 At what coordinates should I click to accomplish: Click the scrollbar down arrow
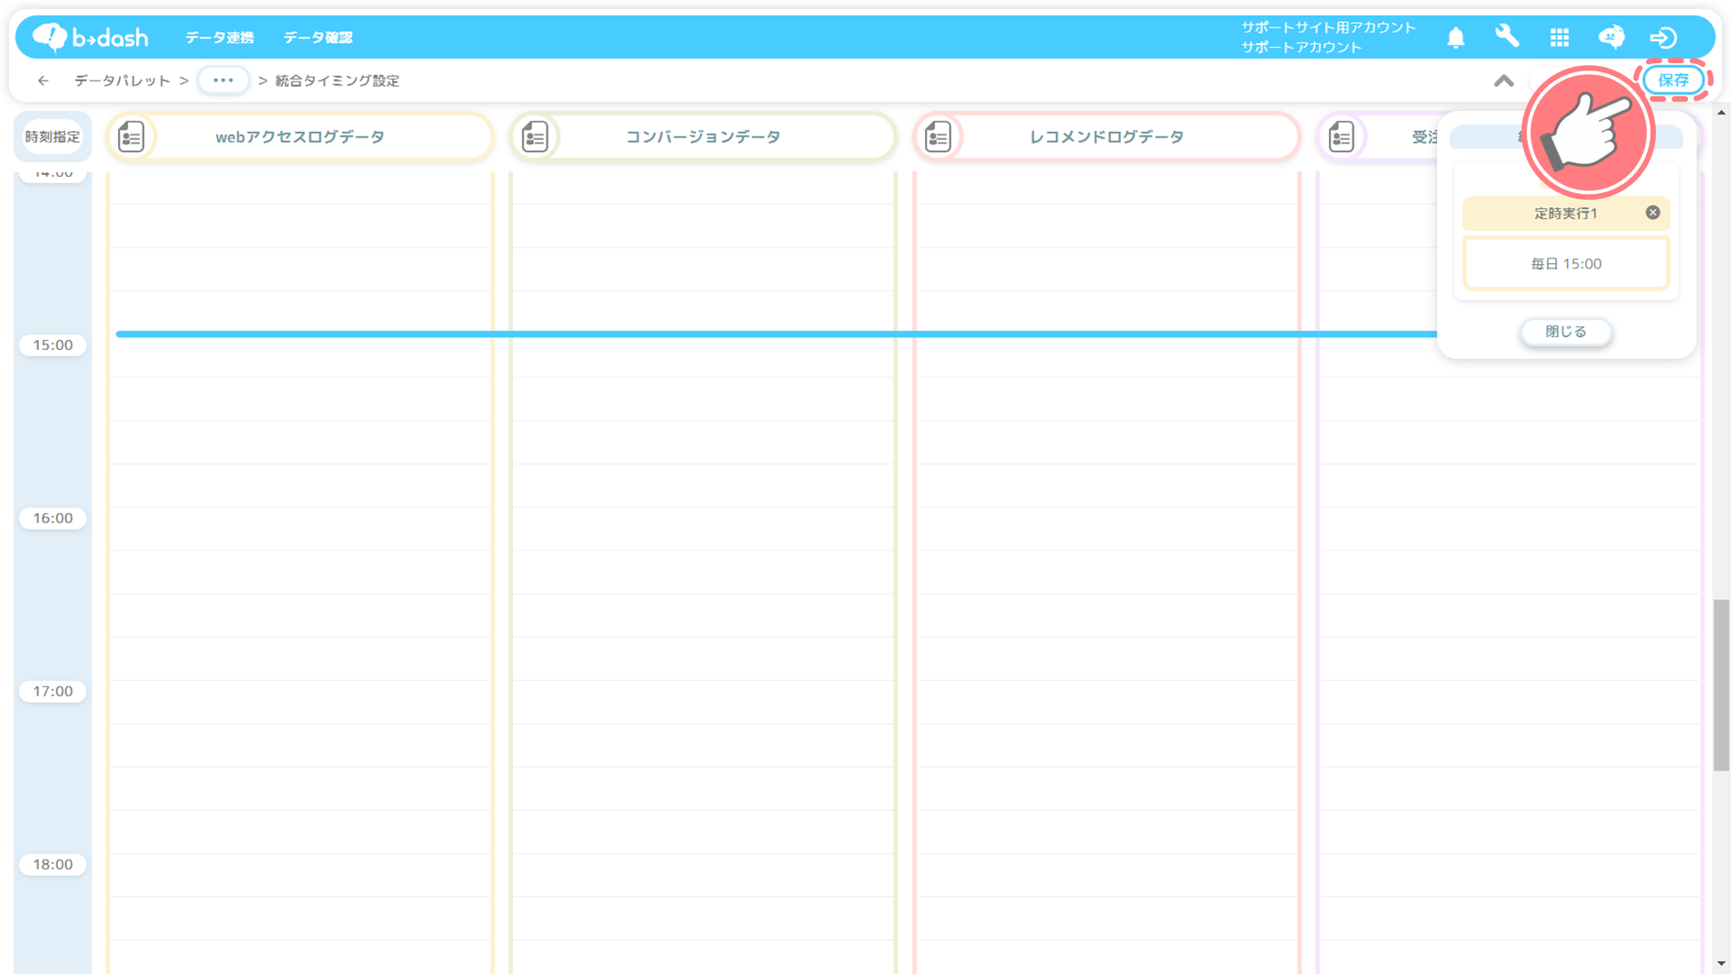[x=1721, y=965]
